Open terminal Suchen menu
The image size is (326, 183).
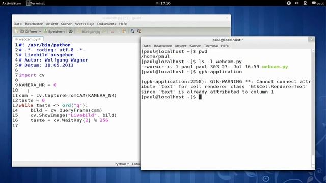195,46
